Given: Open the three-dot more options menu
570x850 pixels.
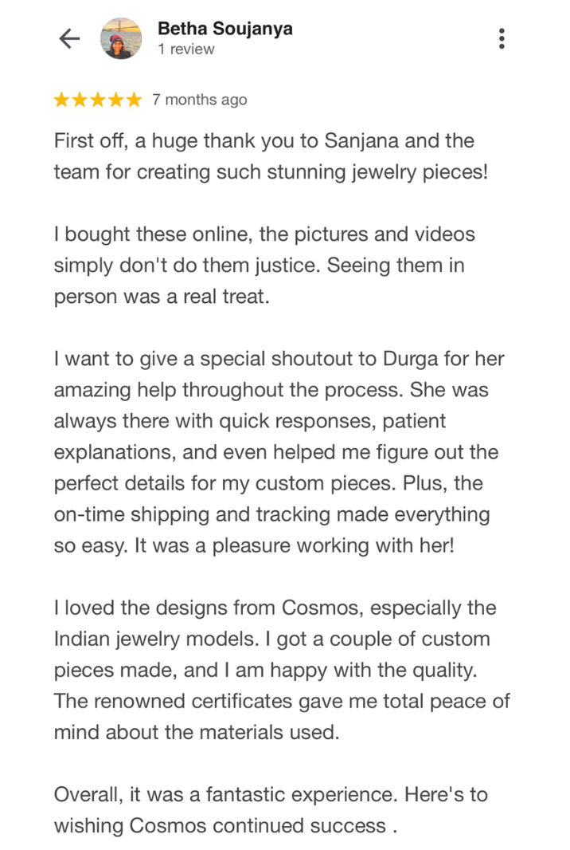Looking at the screenshot, I should (502, 39).
